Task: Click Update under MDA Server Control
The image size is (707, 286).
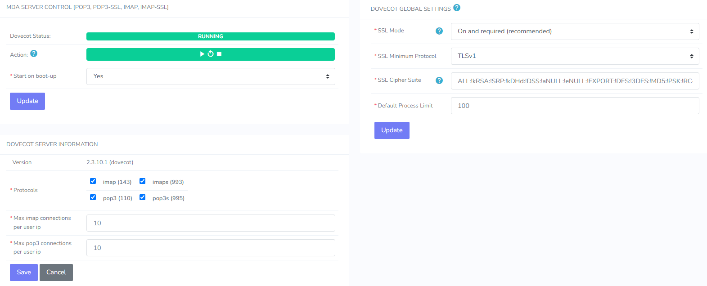Action: tap(27, 101)
